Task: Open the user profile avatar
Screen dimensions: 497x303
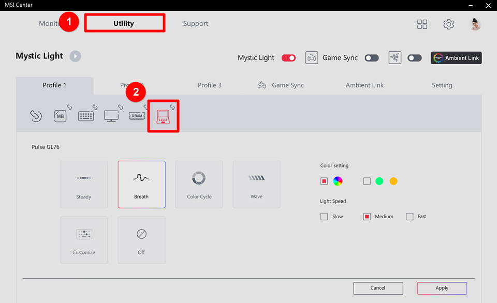Action: 475,24
